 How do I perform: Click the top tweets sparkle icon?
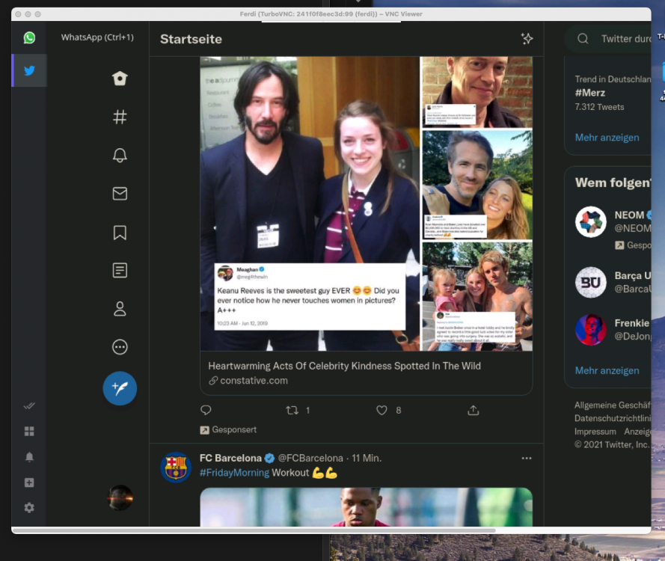point(527,39)
